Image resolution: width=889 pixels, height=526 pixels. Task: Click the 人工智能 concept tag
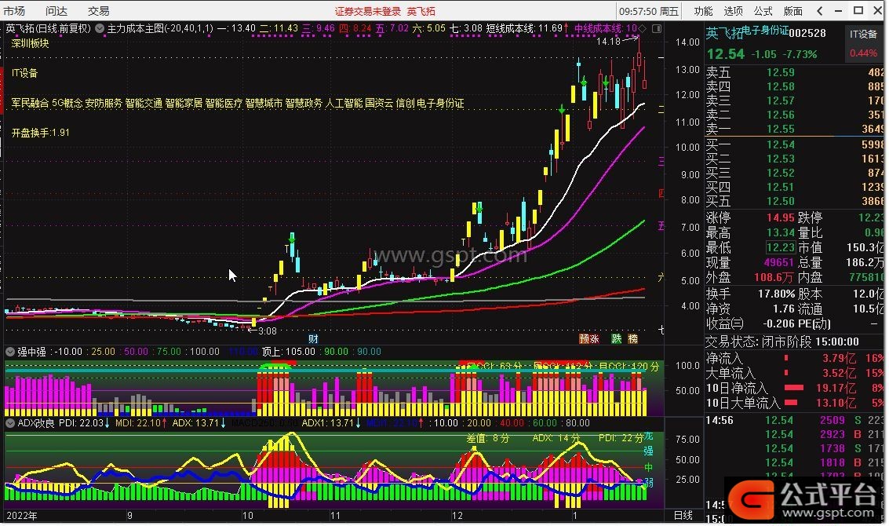344,104
